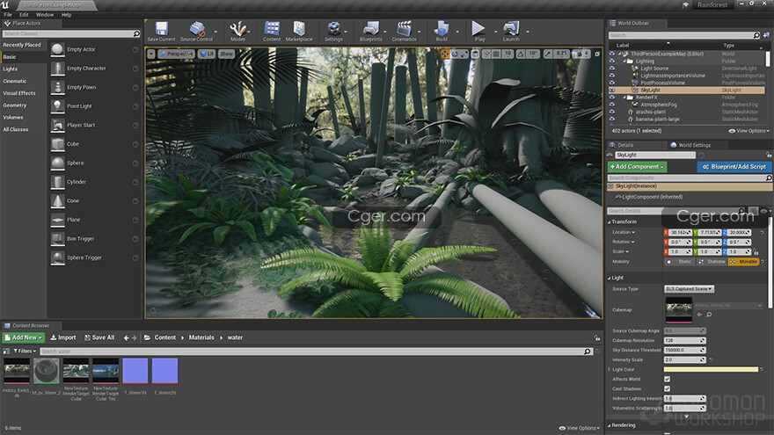The image size is (774, 435).
Task: Open the File menu
Action: [8, 15]
